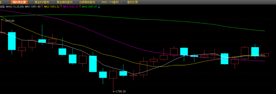The image size is (276, 94).
Task: Click the red up arrow after MA3
Action: 80,7
